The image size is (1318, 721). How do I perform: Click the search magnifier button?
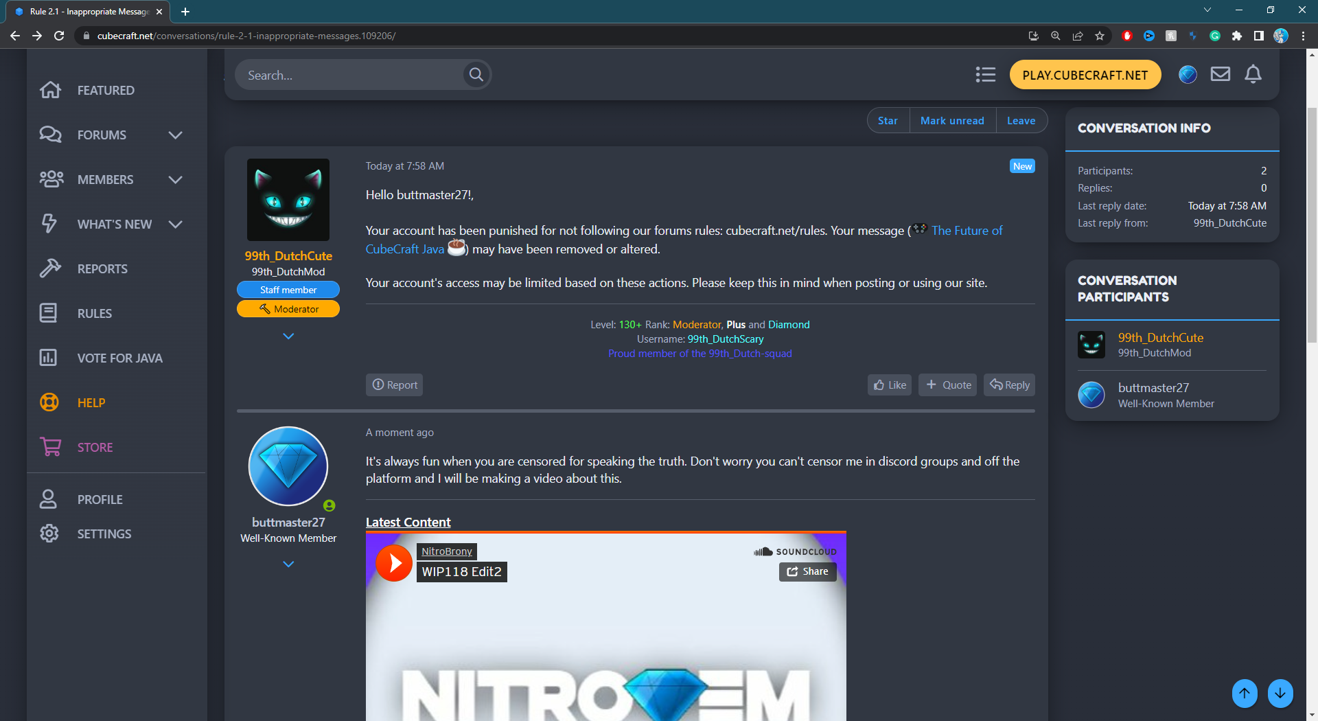(x=476, y=75)
